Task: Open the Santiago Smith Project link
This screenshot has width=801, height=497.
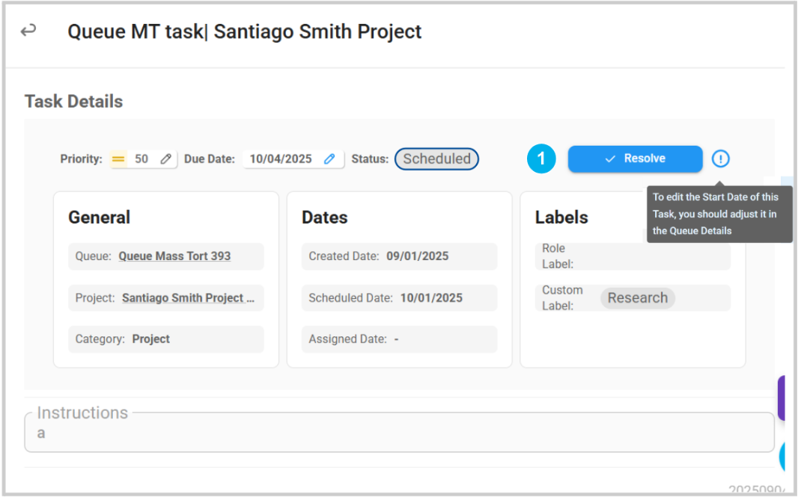Action: [188, 298]
